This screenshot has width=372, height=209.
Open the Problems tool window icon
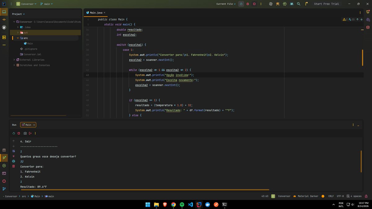click(4, 181)
